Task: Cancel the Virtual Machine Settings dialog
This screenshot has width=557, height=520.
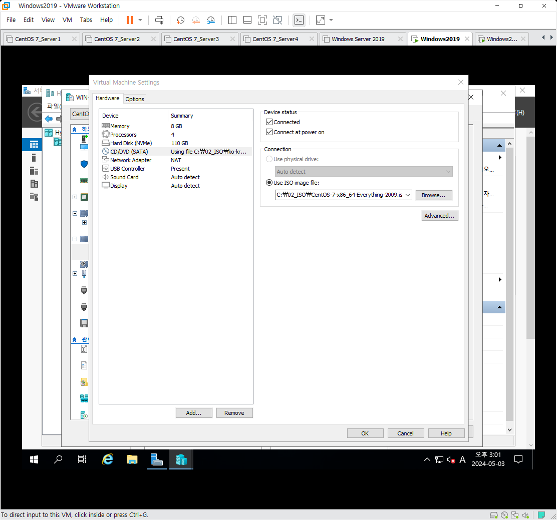Action: tap(406, 433)
